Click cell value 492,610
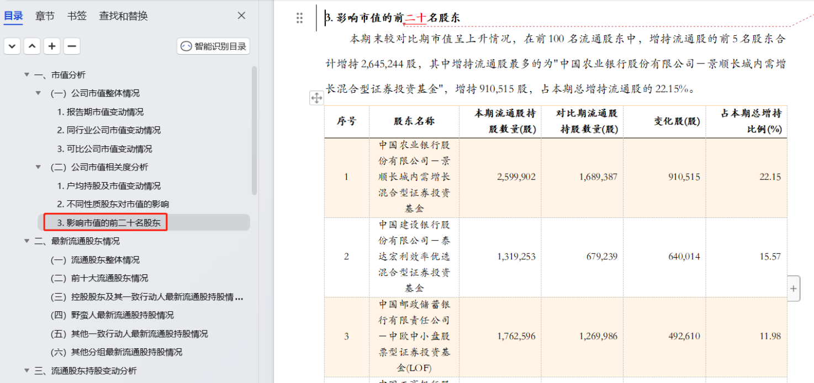 pos(684,336)
